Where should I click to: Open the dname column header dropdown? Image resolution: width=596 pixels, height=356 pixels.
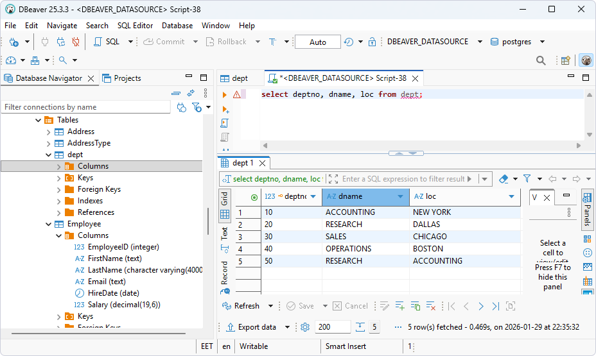coord(400,196)
